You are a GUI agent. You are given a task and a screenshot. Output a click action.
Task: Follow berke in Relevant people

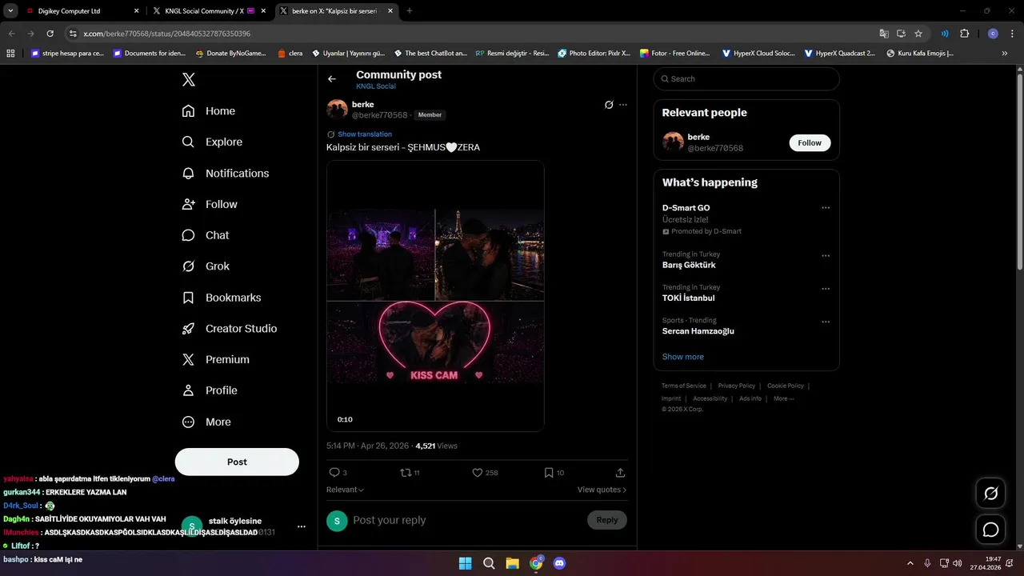pyautogui.click(x=810, y=142)
